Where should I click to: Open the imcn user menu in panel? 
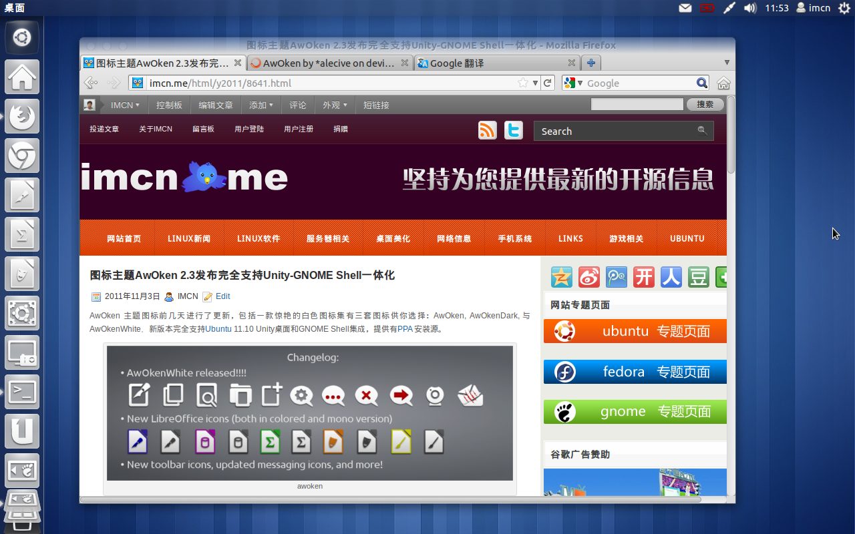pos(813,8)
